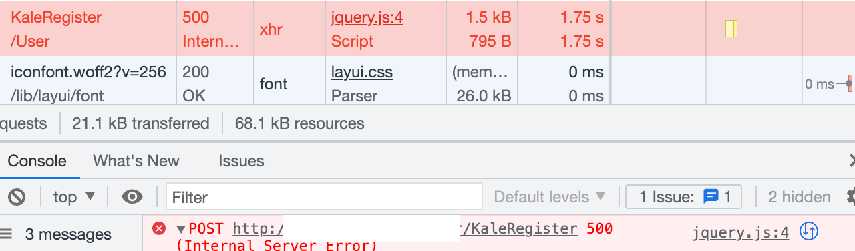Click the red error icon on the POST message
This screenshot has width=855, height=251.
[x=159, y=229]
